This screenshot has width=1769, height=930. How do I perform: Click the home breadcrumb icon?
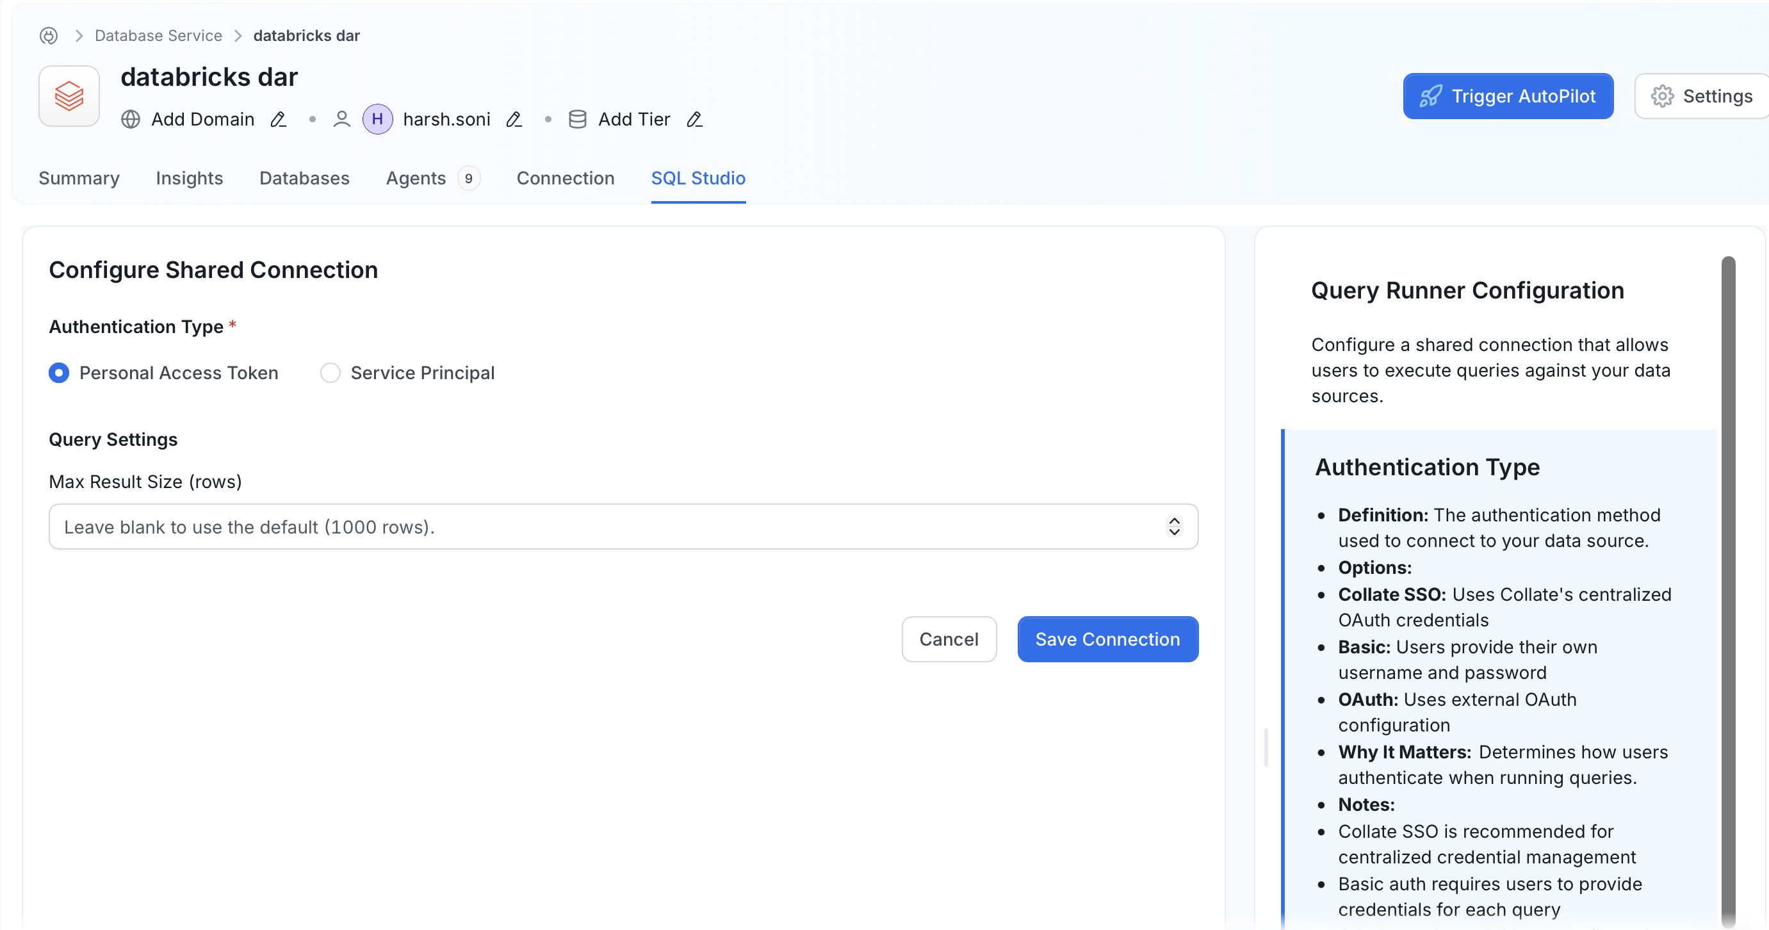pyautogui.click(x=48, y=36)
